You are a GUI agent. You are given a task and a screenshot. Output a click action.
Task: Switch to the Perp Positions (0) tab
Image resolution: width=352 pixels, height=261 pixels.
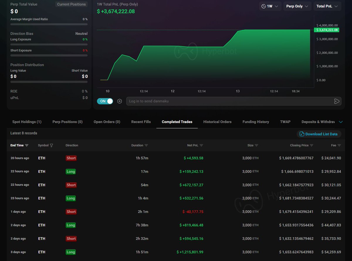[67, 122]
